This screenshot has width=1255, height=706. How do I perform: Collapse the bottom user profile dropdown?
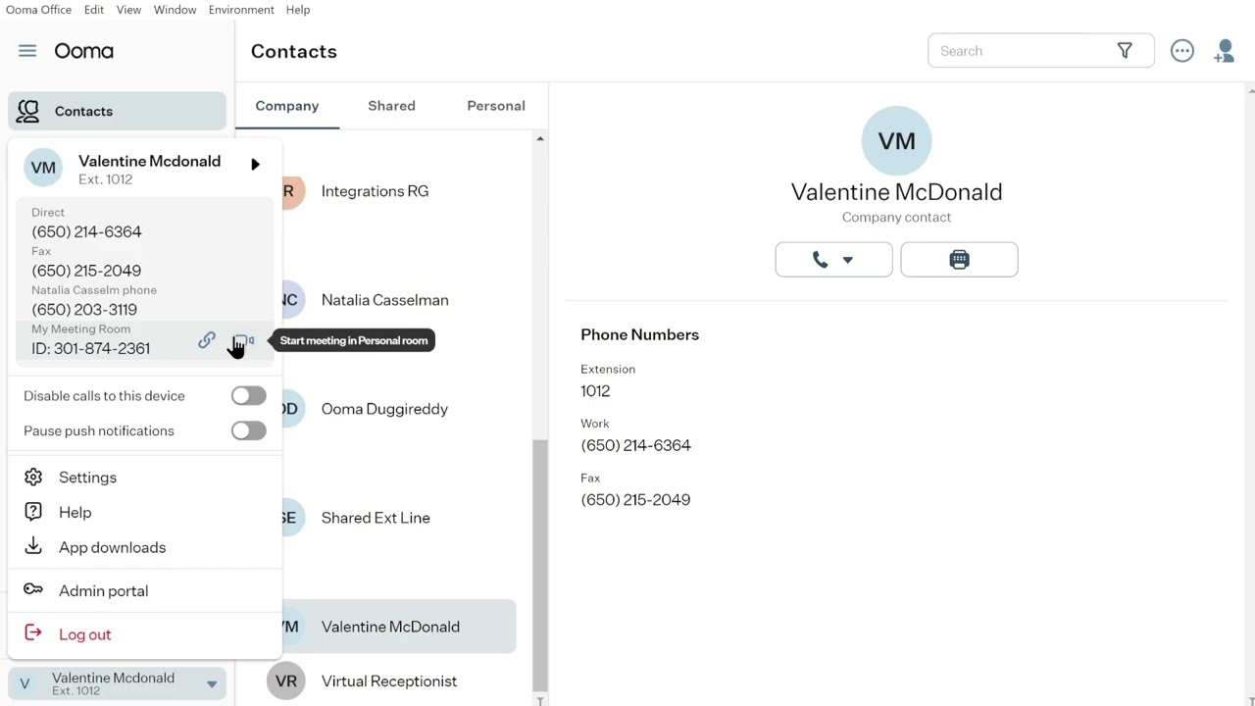click(x=212, y=683)
